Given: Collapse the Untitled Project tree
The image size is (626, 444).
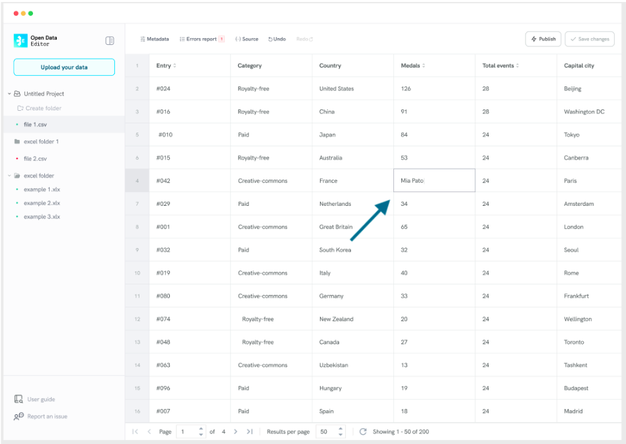Looking at the screenshot, I should [9, 94].
